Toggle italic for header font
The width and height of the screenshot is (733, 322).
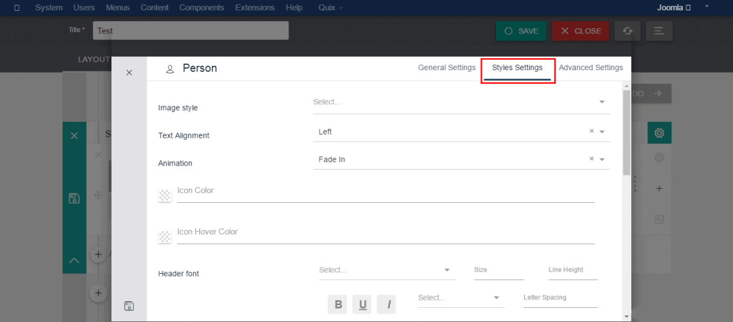[386, 305]
